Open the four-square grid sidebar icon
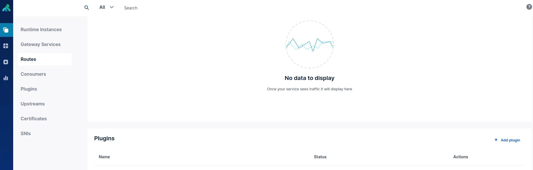Viewport: 533px width, 170px height. [6, 46]
